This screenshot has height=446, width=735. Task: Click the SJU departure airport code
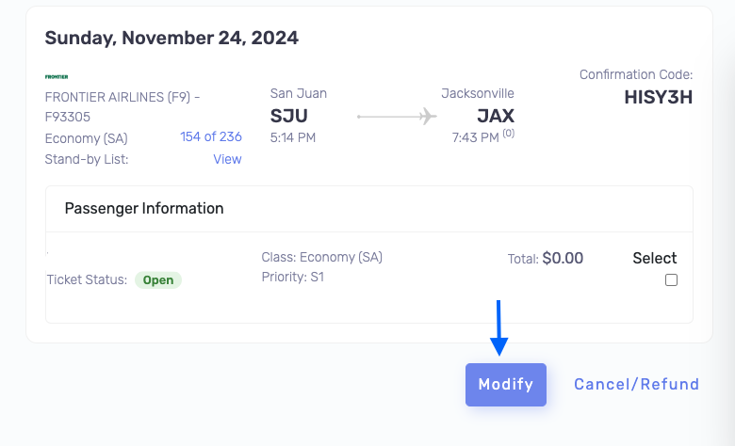(x=288, y=116)
